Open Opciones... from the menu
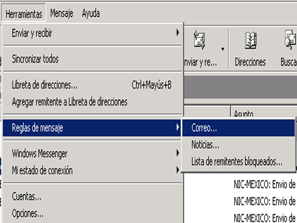The image size is (297, 223). pos(93,214)
